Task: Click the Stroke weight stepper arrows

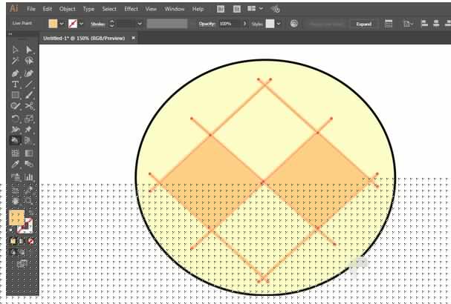Action: click(x=111, y=24)
